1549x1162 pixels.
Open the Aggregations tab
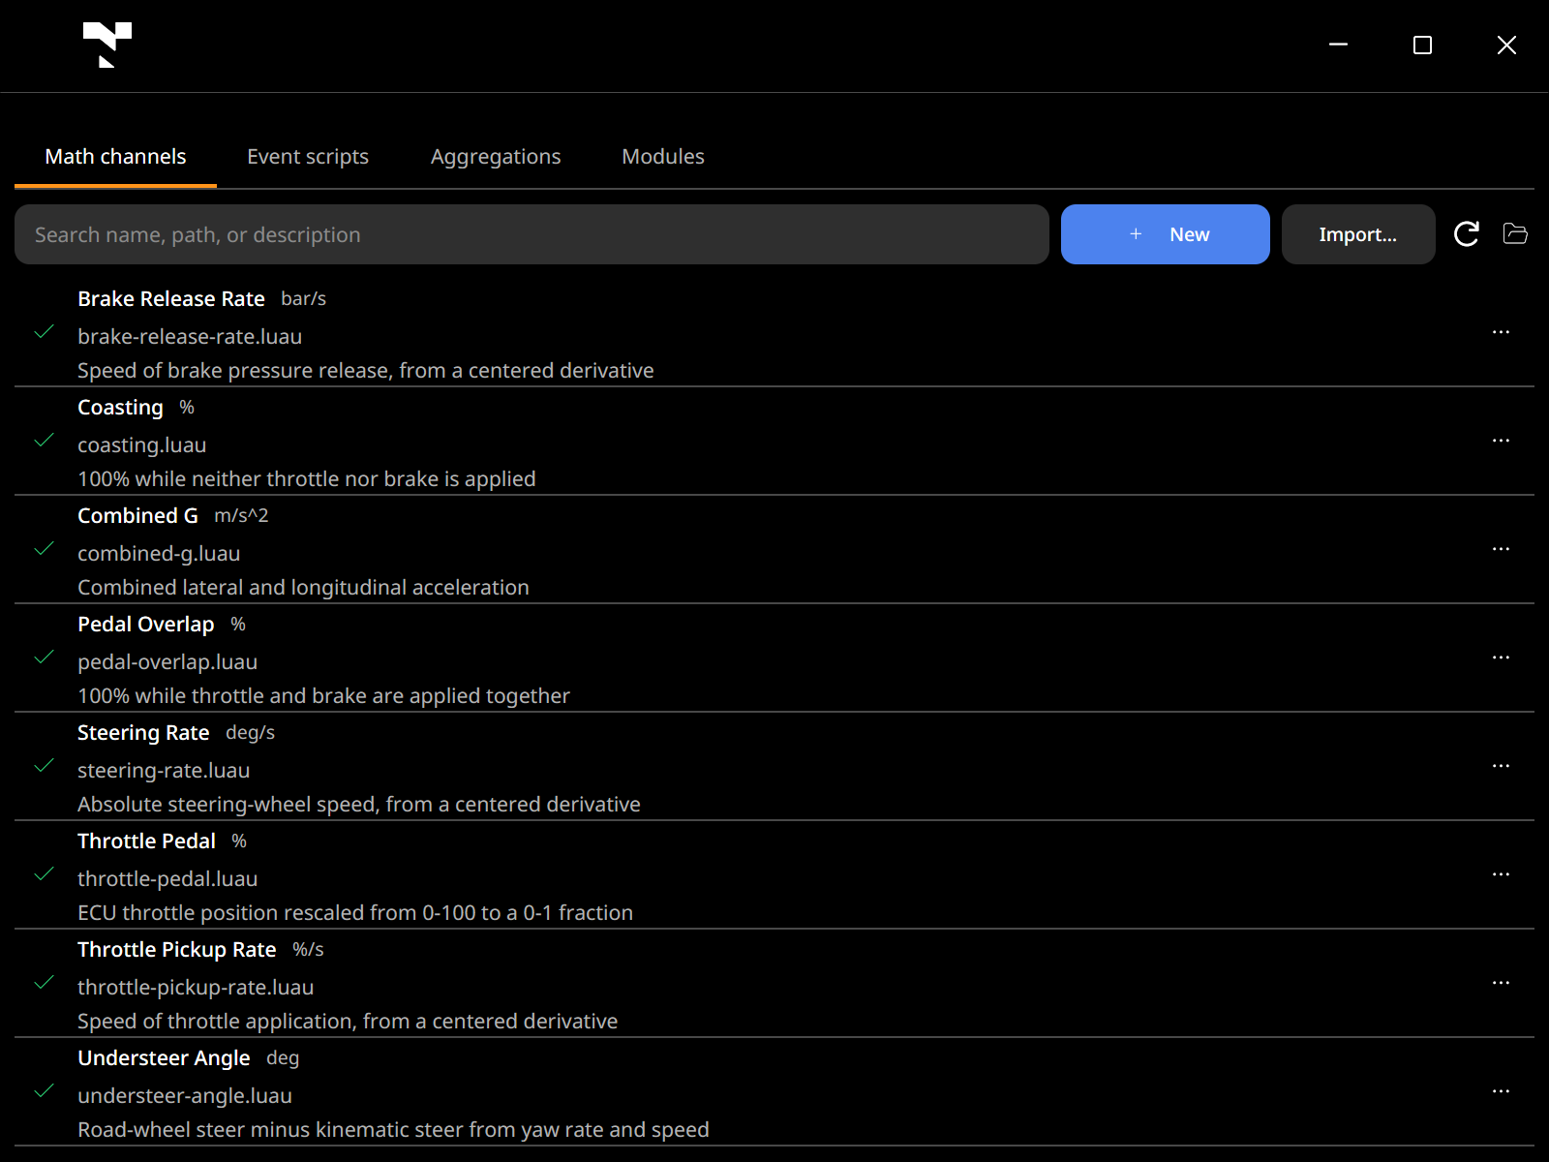click(x=496, y=157)
